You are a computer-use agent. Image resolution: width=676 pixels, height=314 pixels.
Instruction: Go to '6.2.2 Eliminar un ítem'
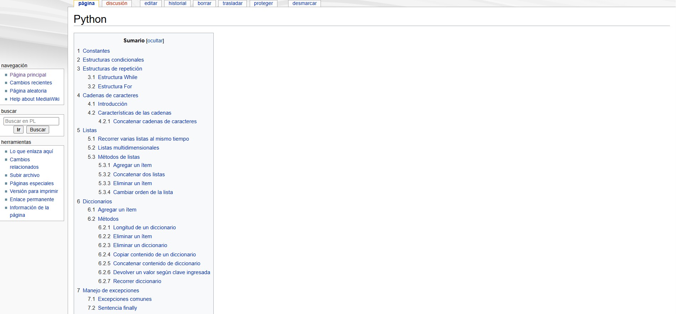tap(125, 236)
